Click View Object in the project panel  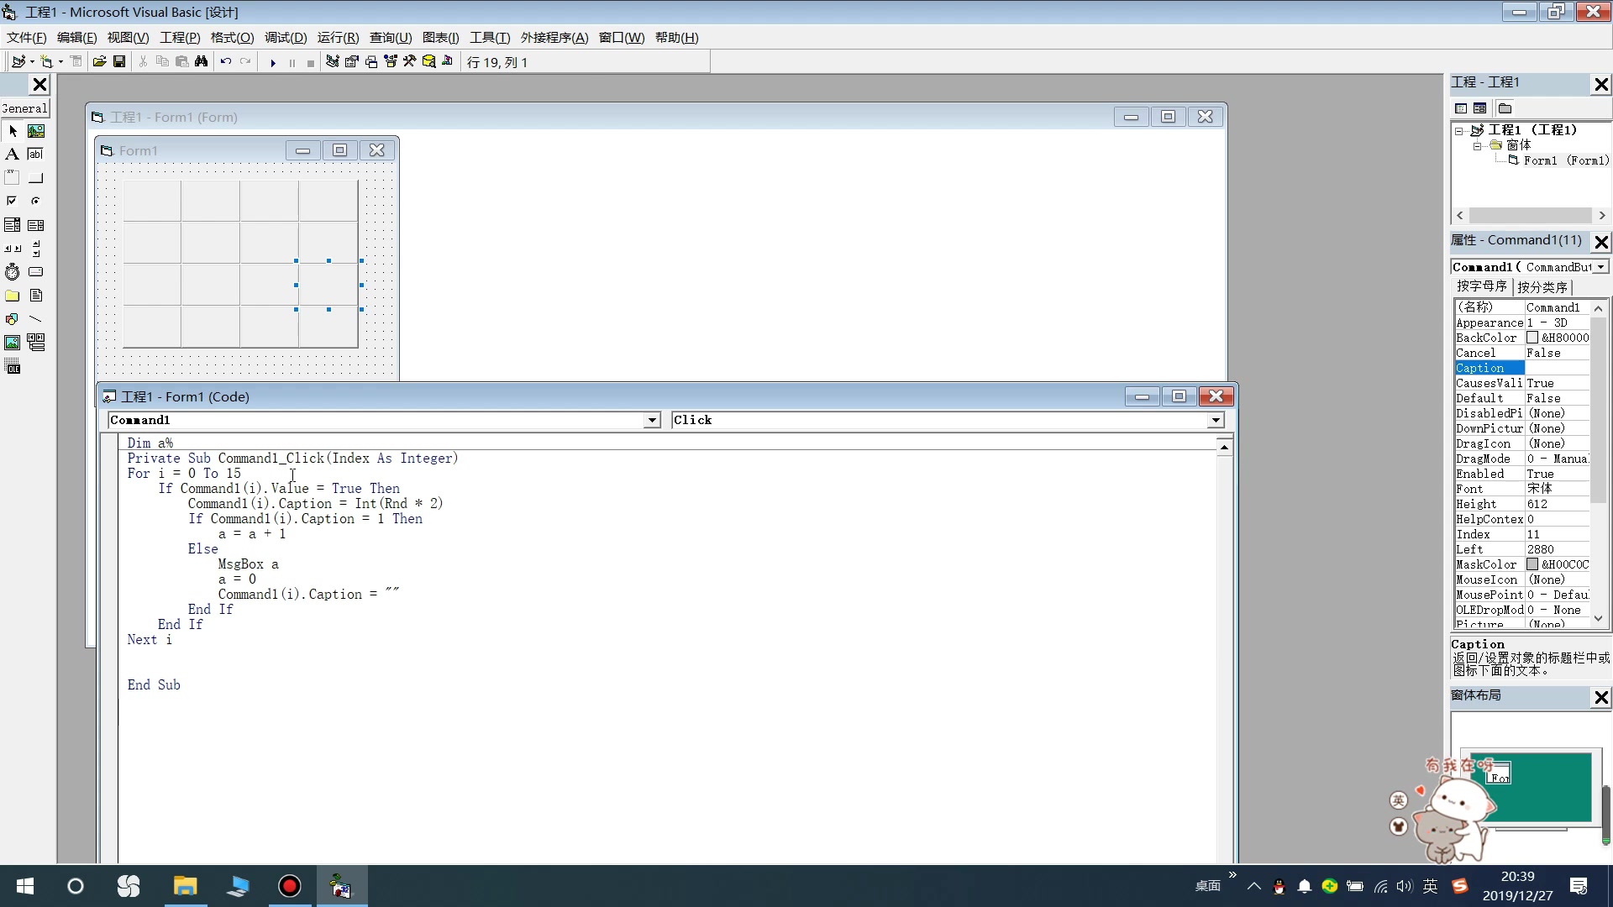click(x=1480, y=108)
